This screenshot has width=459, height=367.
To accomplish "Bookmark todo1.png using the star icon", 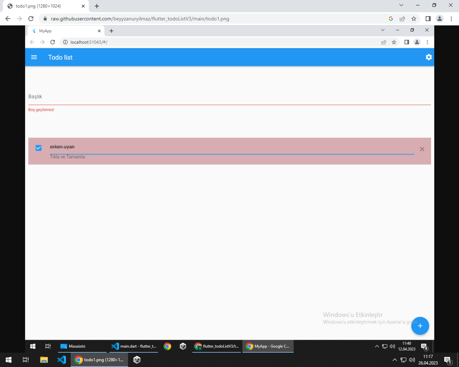I will pyautogui.click(x=414, y=19).
